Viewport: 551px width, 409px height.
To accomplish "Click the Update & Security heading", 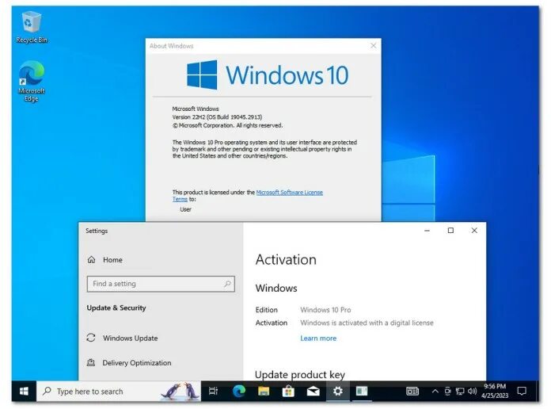I will click(x=116, y=308).
